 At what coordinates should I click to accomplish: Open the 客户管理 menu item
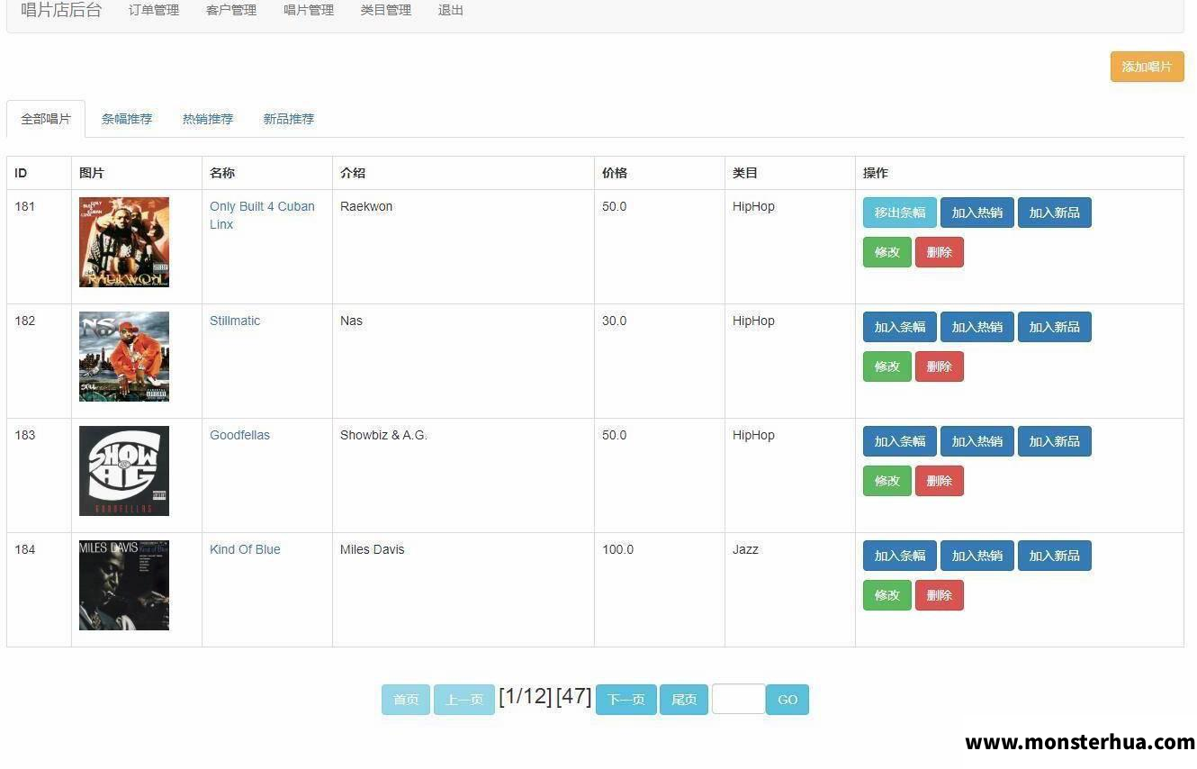coord(231,11)
